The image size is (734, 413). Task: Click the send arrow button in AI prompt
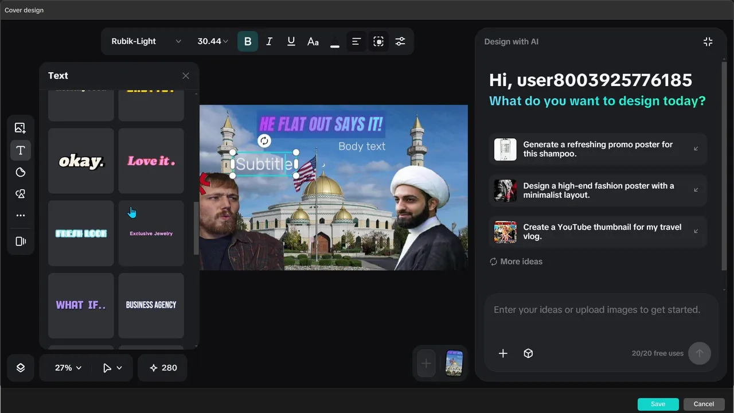click(700, 353)
